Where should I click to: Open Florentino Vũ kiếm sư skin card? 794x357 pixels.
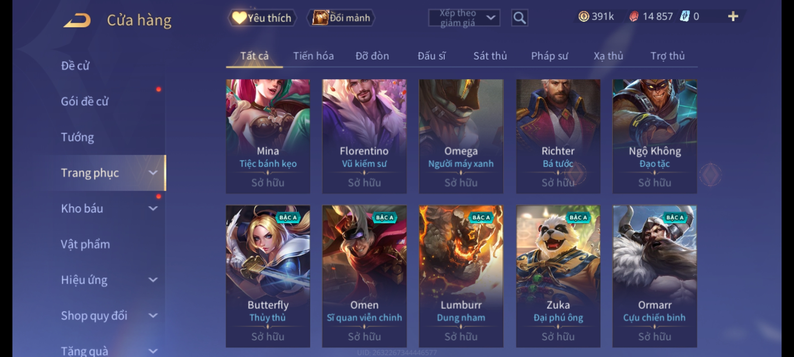tap(364, 136)
